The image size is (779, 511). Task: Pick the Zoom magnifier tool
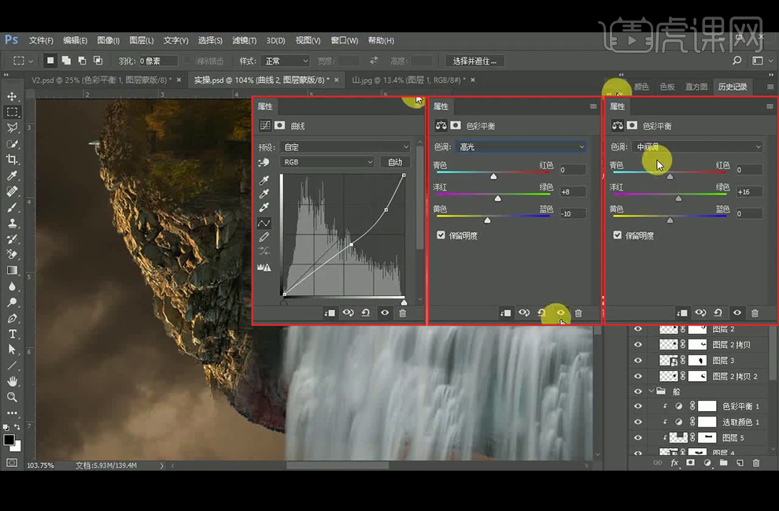tap(12, 397)
